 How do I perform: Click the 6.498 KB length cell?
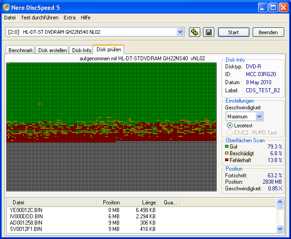[x=145, y=210]
